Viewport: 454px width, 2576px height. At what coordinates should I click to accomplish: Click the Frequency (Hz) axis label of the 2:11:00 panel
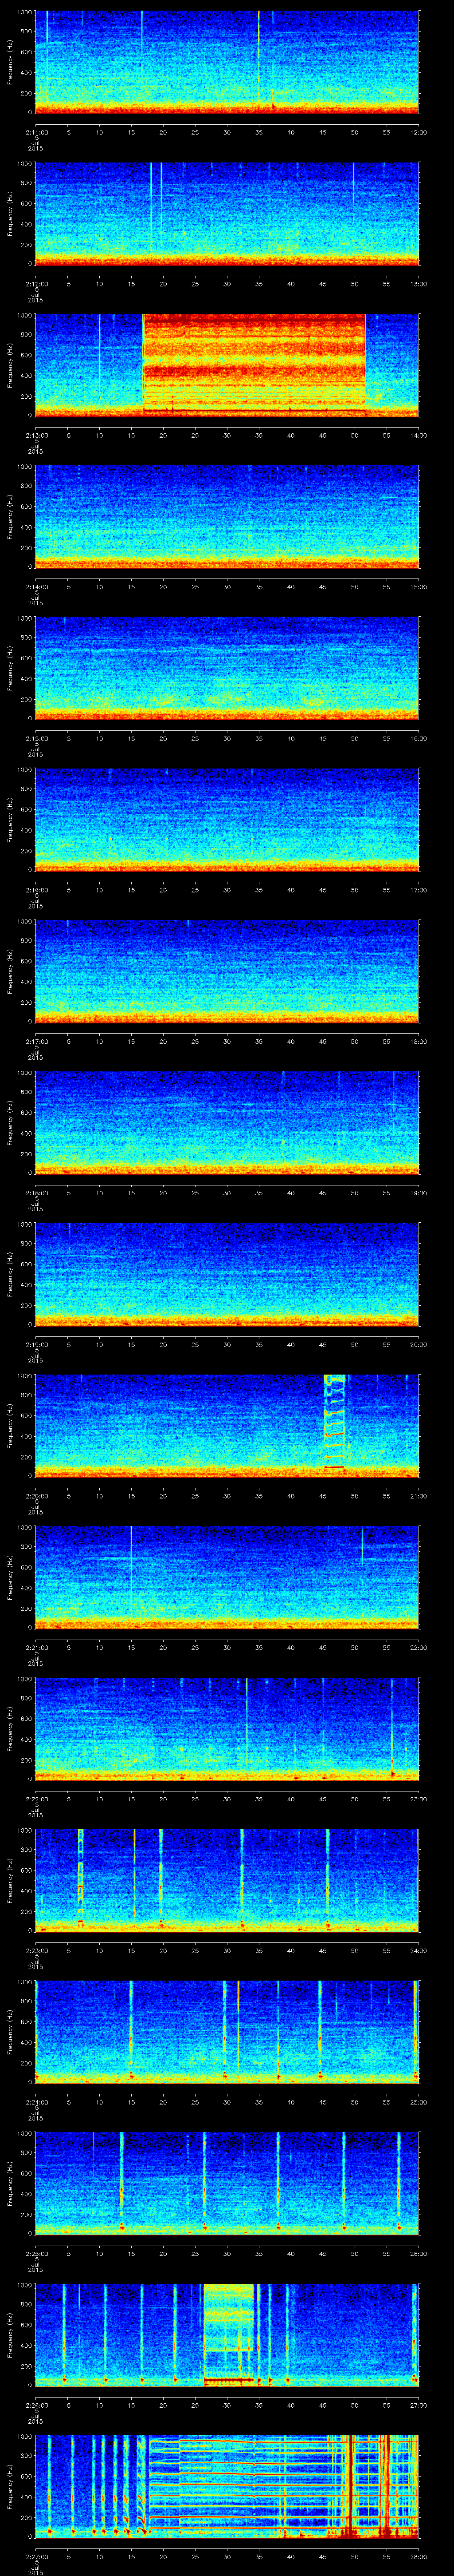tap(10, 63)
